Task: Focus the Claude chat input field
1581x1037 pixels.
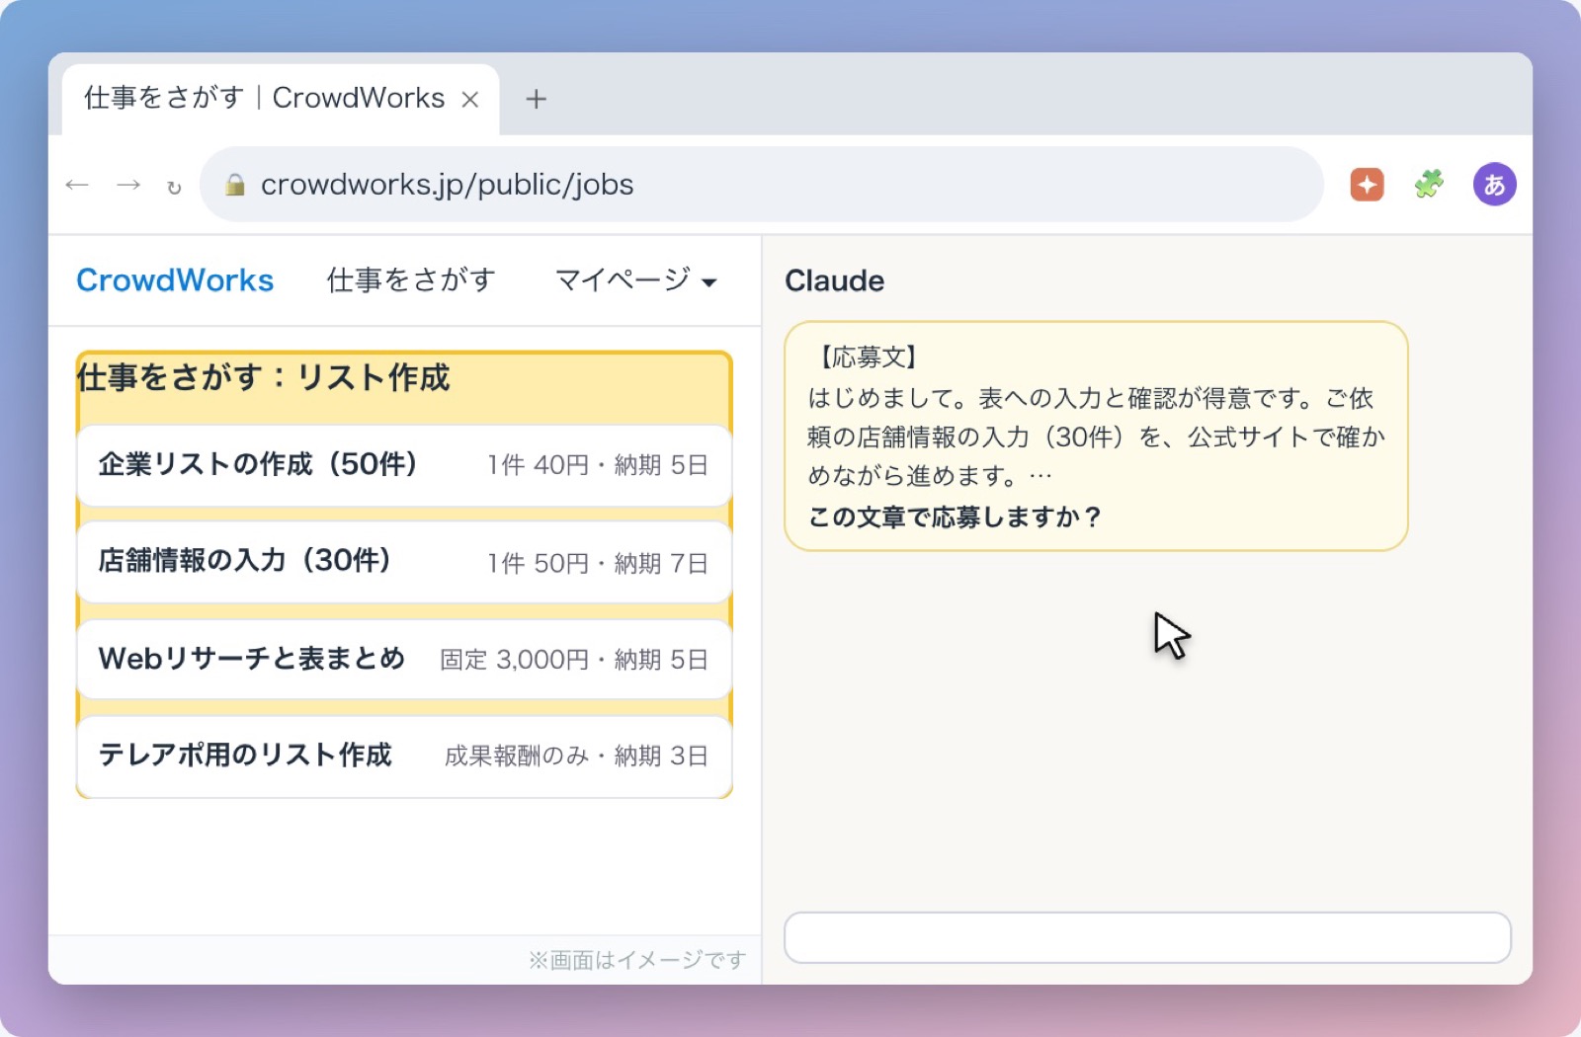Action: tap(1147, 937)
